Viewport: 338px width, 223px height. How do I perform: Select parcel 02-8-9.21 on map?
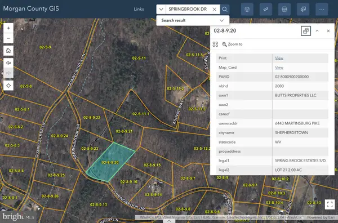point(124,131)
